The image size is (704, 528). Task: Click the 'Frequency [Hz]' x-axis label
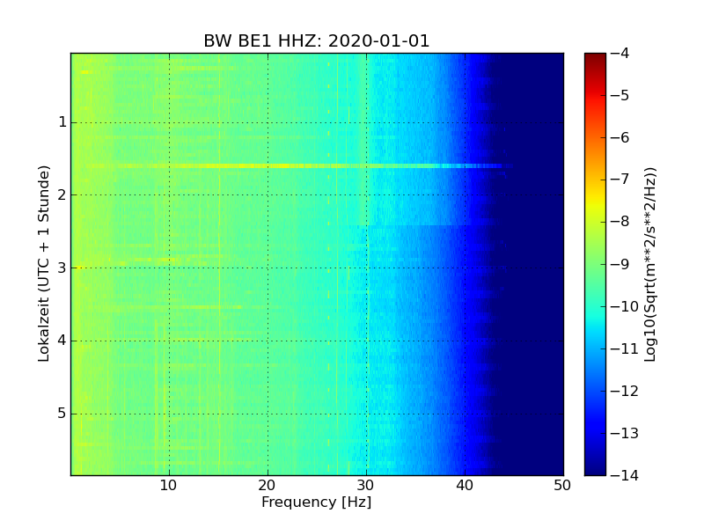[317, 502]
